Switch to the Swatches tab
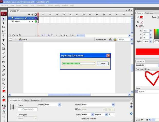The height and width of the screenshot is (122, 159). pyautogui.click(x=149, y=13)
